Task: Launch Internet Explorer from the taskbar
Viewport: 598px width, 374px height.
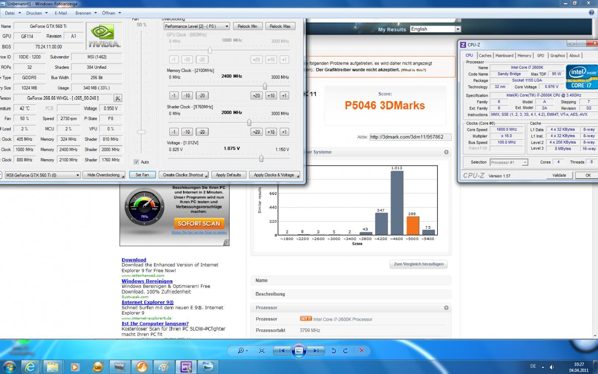Action: (x=31, y=367)
